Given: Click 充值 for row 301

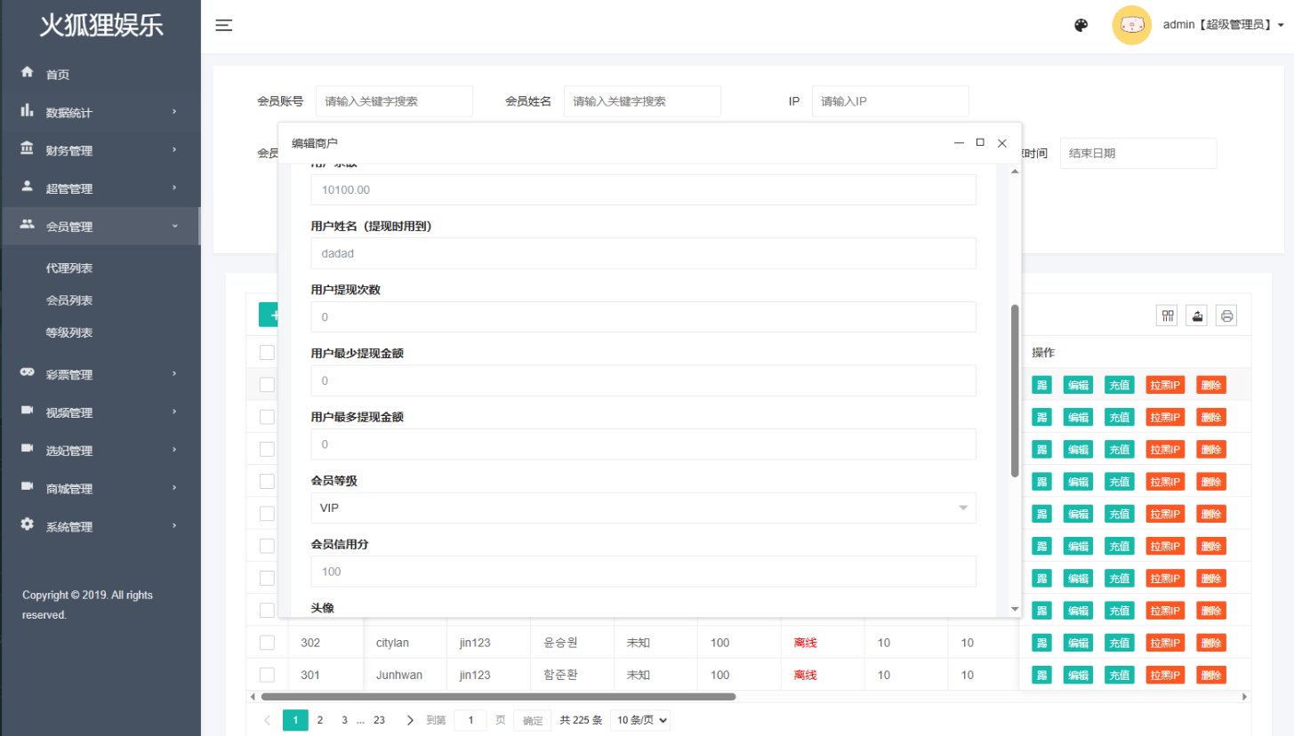Looking at the screenshot, I should click(x=1120, y=675).
